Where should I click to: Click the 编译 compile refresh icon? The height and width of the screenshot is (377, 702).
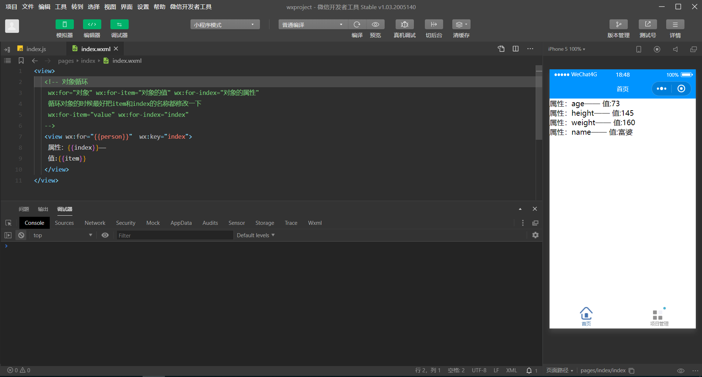click(x=357, y=24)
